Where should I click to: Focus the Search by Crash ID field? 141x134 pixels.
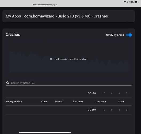[x=68, y=83]
